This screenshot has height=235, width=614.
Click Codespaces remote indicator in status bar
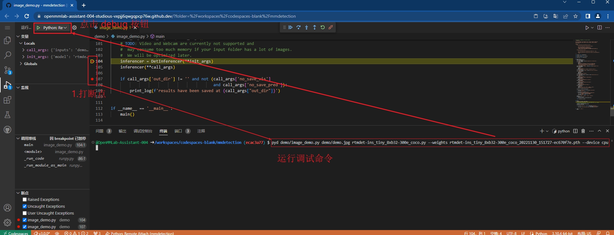click(x=16, y=233)
